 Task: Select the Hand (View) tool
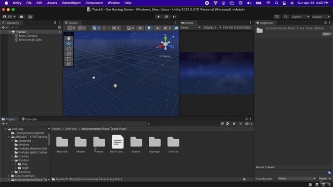point(69,38)
